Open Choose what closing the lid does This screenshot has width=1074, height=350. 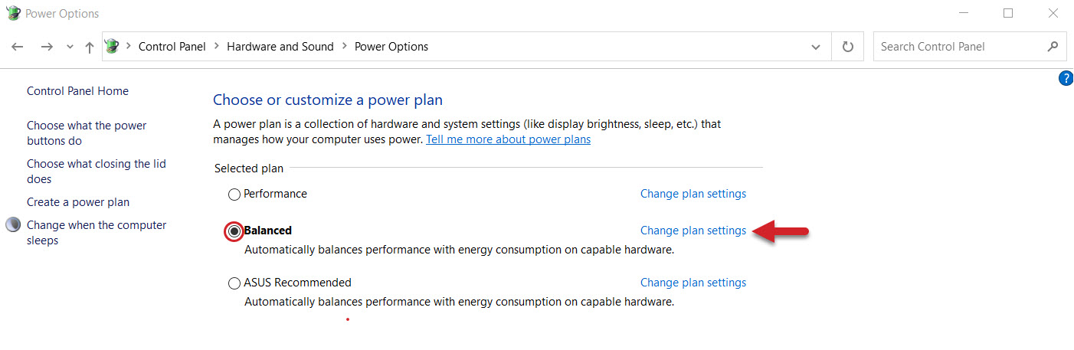pos(97,172)
